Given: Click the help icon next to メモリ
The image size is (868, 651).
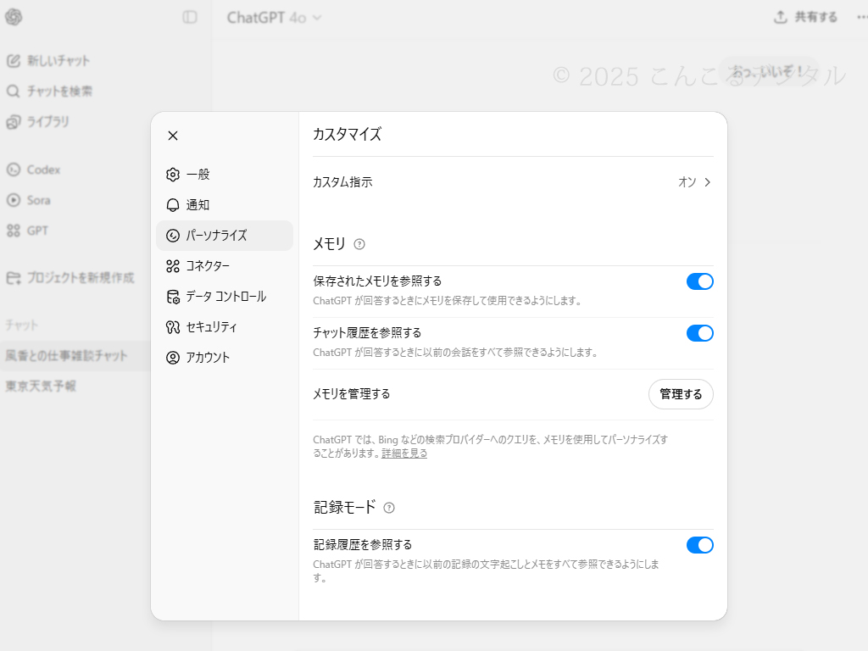Looking at the screenshot, I should pyautogui.click(x=359, y=244).
